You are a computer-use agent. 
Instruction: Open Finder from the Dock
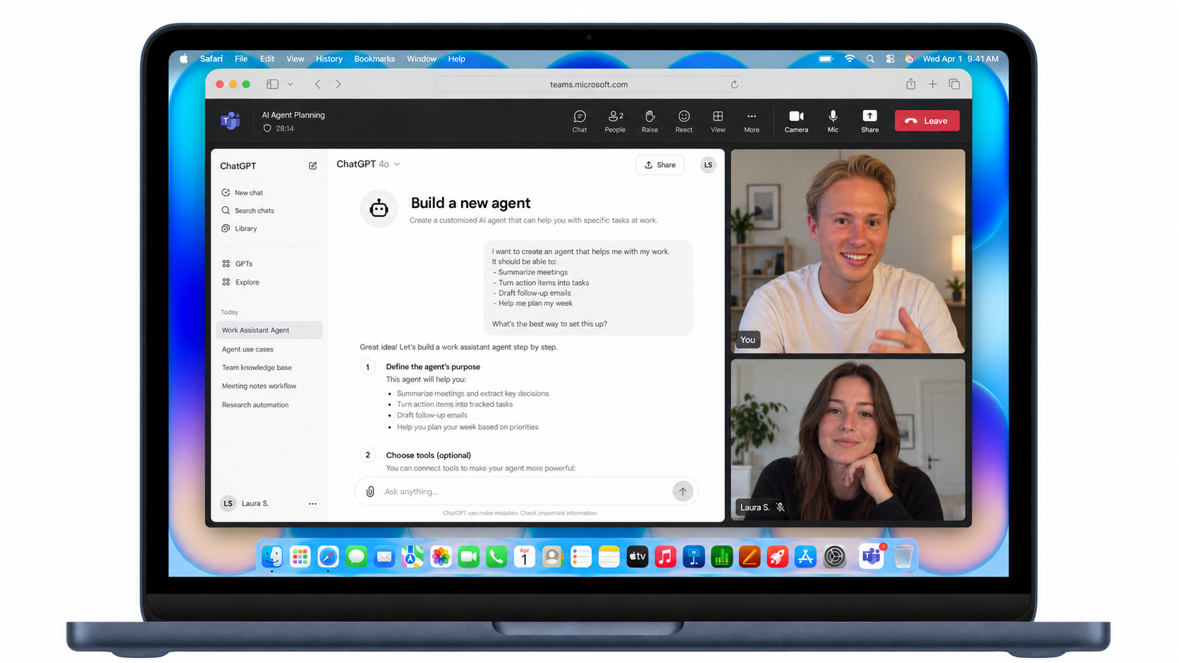point(272,557)
